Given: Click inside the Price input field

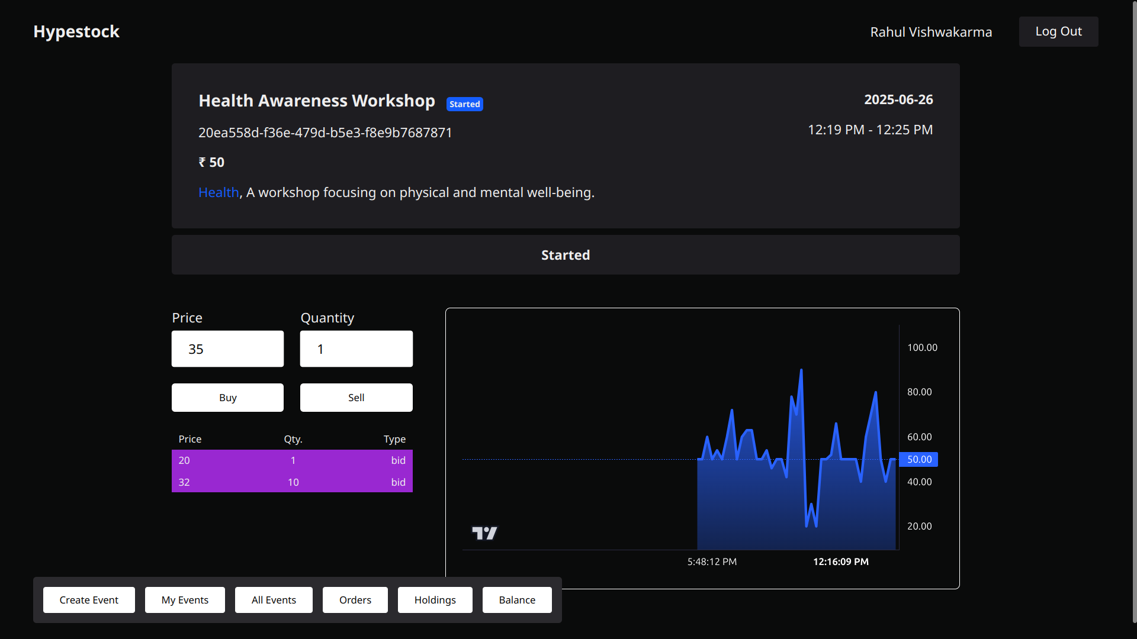Looking at the screenshot, I should tap(227, 348).
